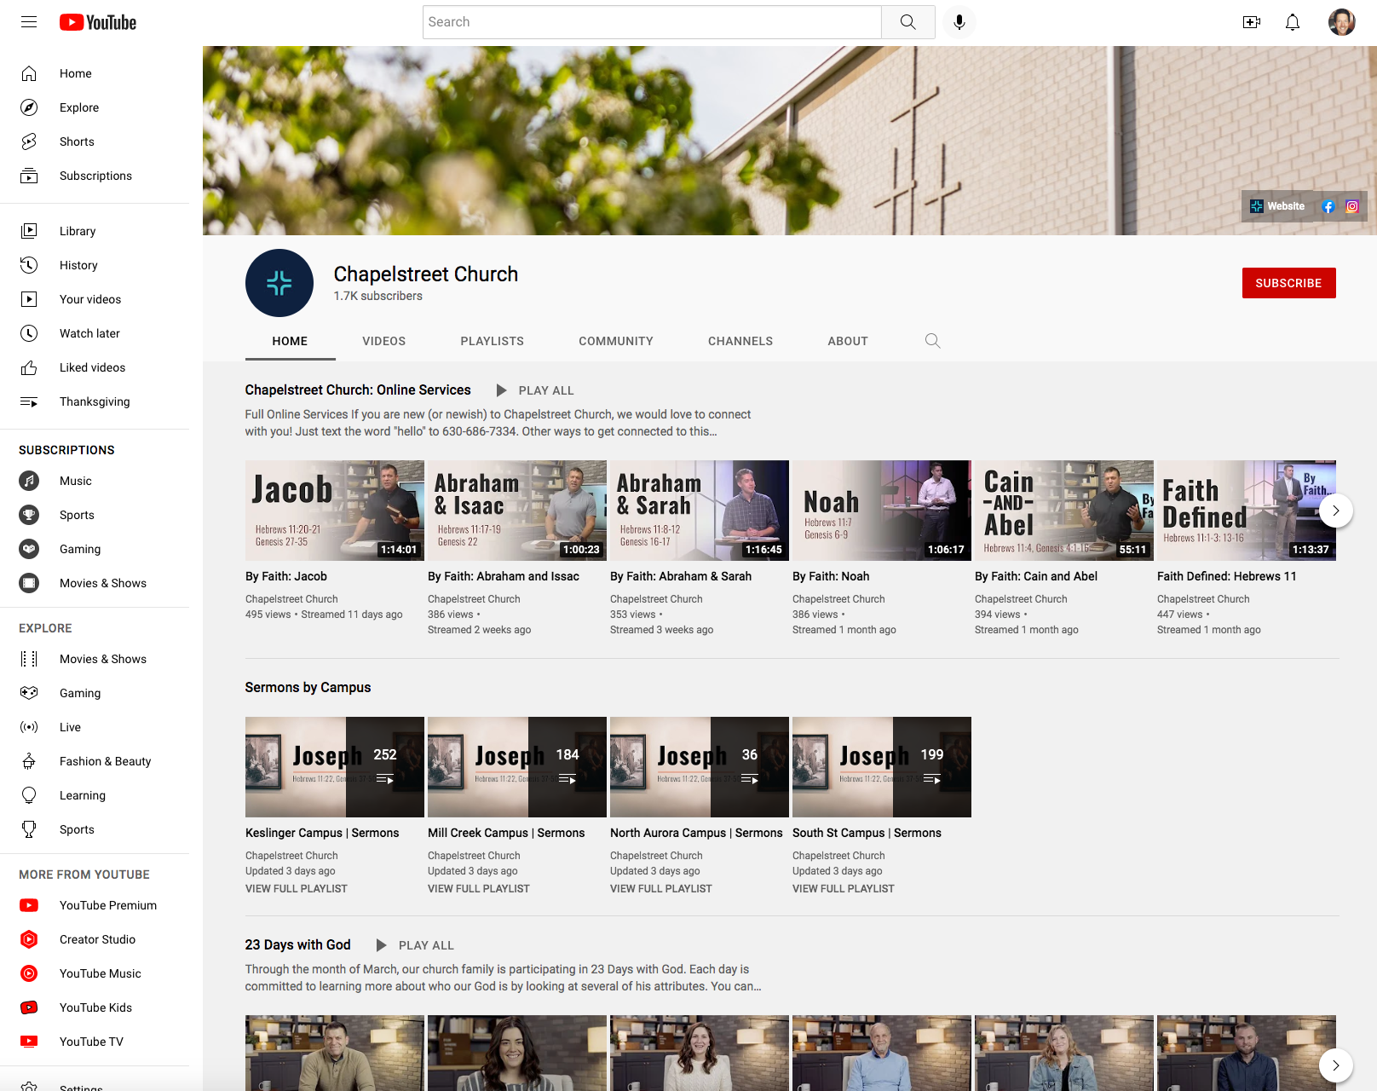
Task: View full Mill Creek Campus playlist
Action: pos(479,888)
